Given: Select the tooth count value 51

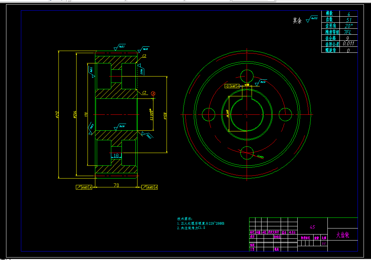Looking at the screenshot, I should tap(349, 20).
